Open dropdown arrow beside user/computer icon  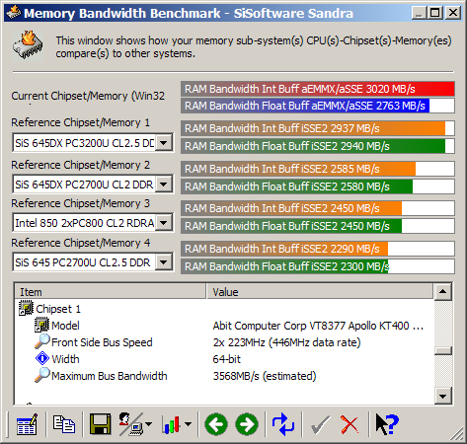click(x=149, y=424)
